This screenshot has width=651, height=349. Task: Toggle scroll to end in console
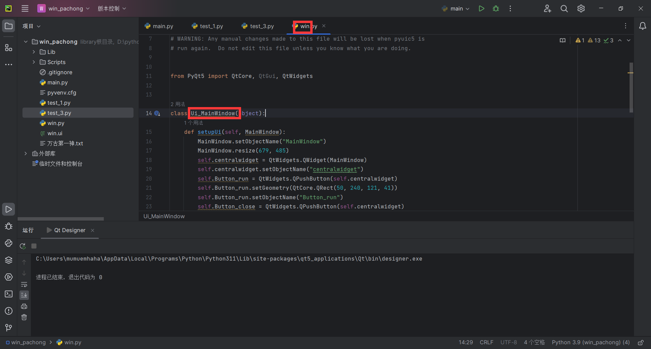24,295
